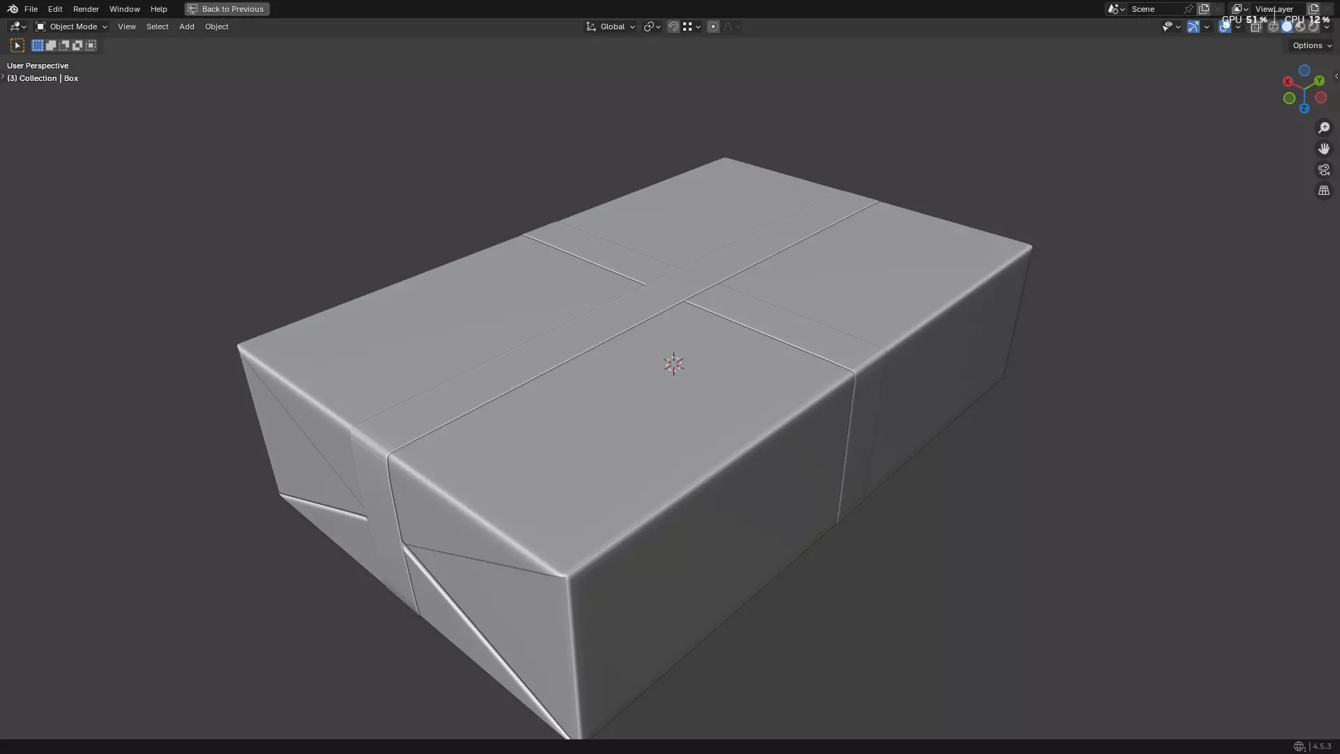Select the Select Box tool icon
Image resolution: width=1340 pixels, height=754 pixels.
point(17,45)
